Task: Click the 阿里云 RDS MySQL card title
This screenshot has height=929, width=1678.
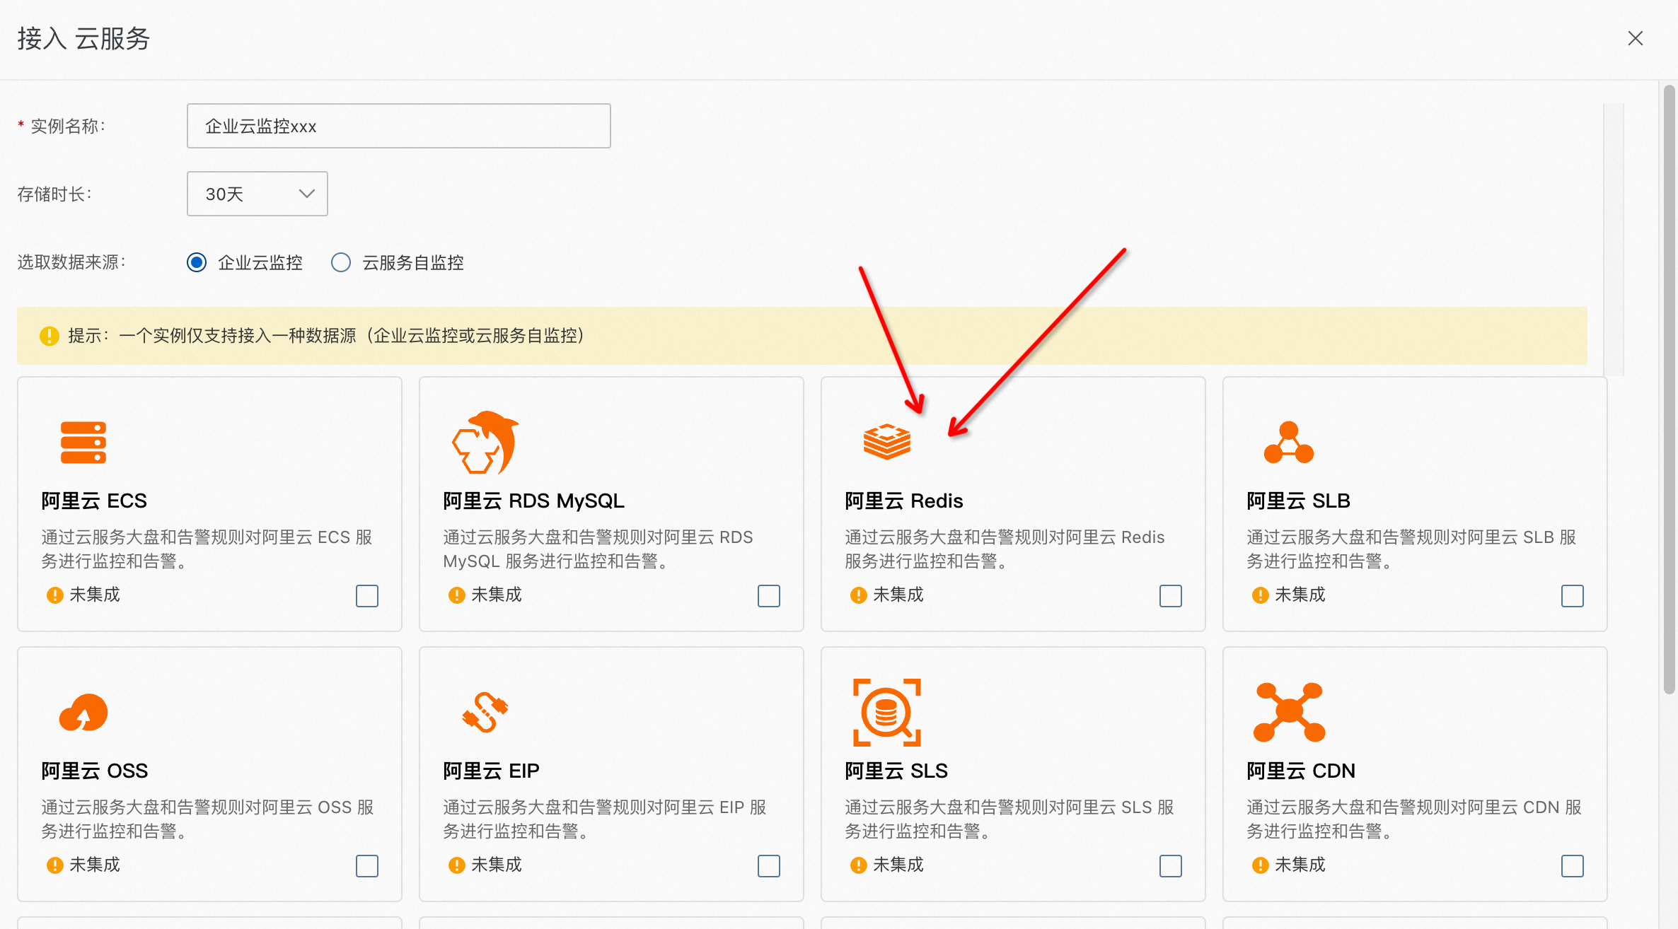Action: 534,501
